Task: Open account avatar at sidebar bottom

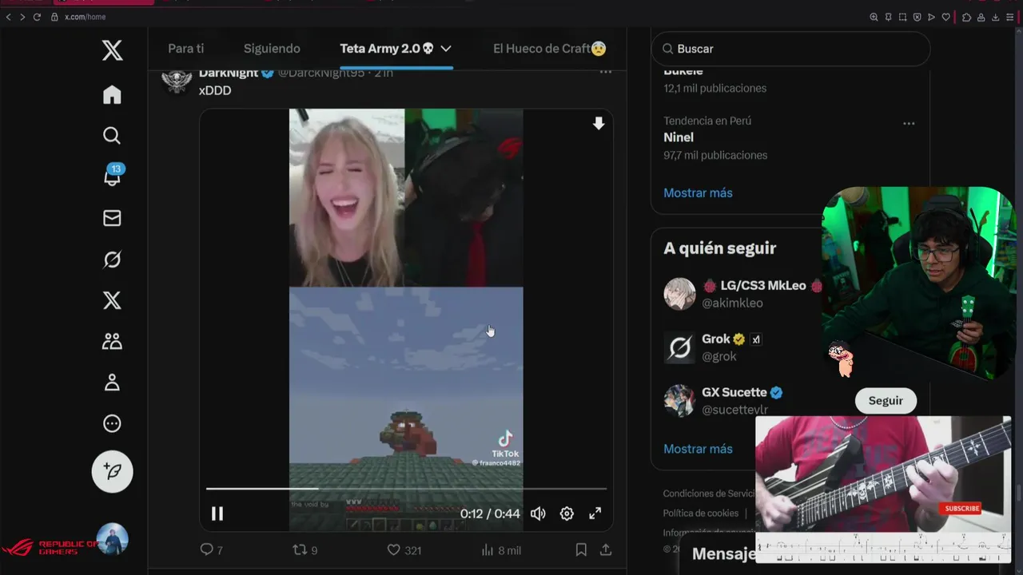Action: (x=112, y=539)
